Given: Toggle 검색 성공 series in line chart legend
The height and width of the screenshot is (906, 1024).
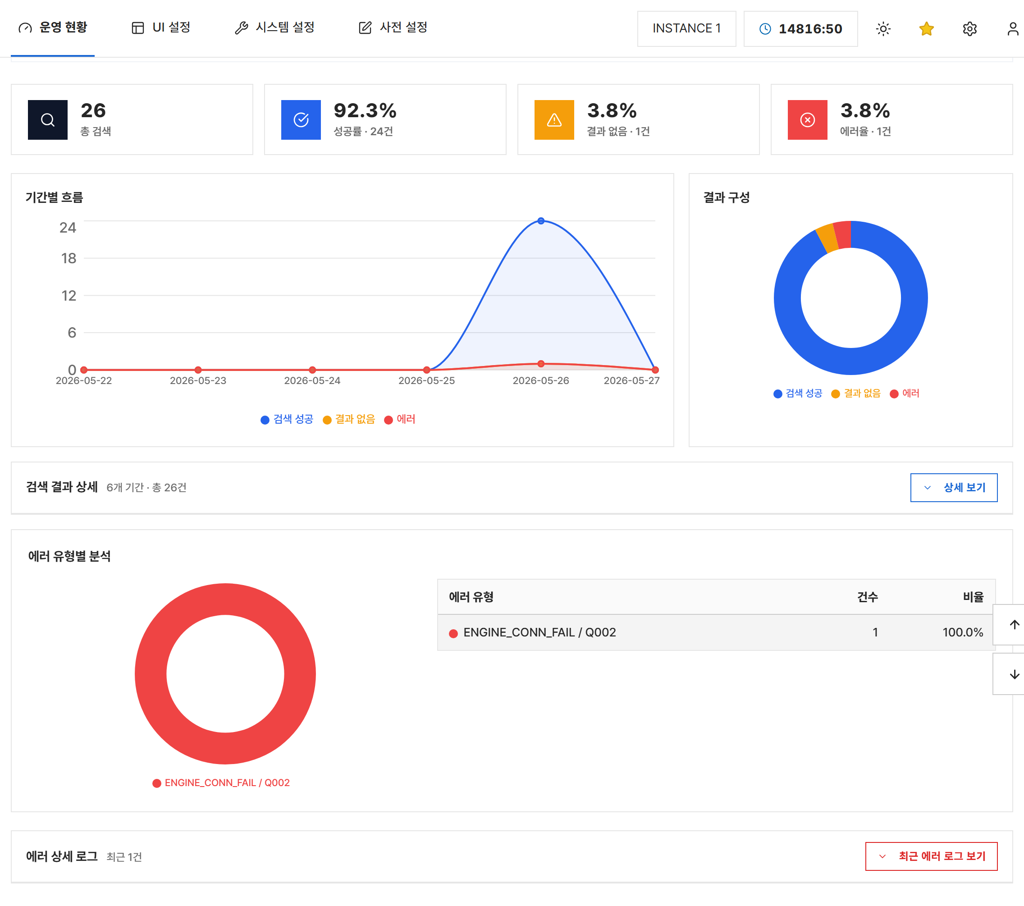Looking at the screenshot, I should pyautogui.click(x=287, y=420).
